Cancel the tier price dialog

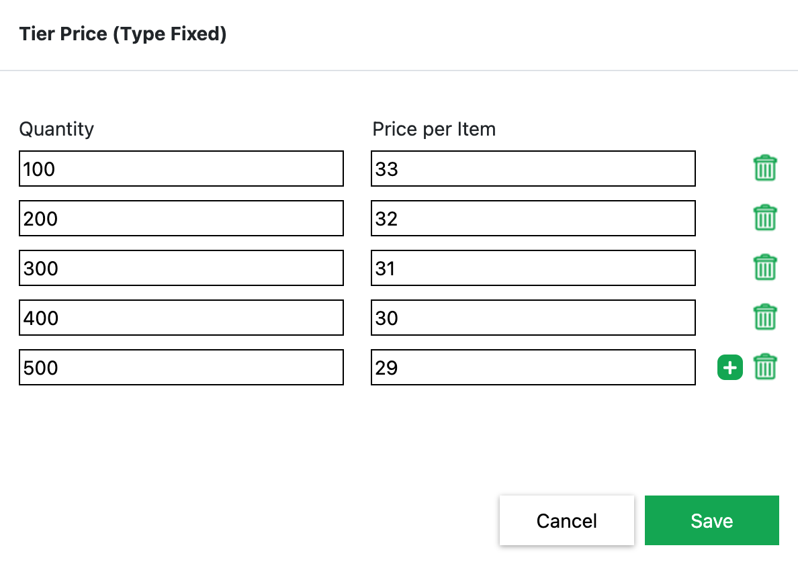566,520
